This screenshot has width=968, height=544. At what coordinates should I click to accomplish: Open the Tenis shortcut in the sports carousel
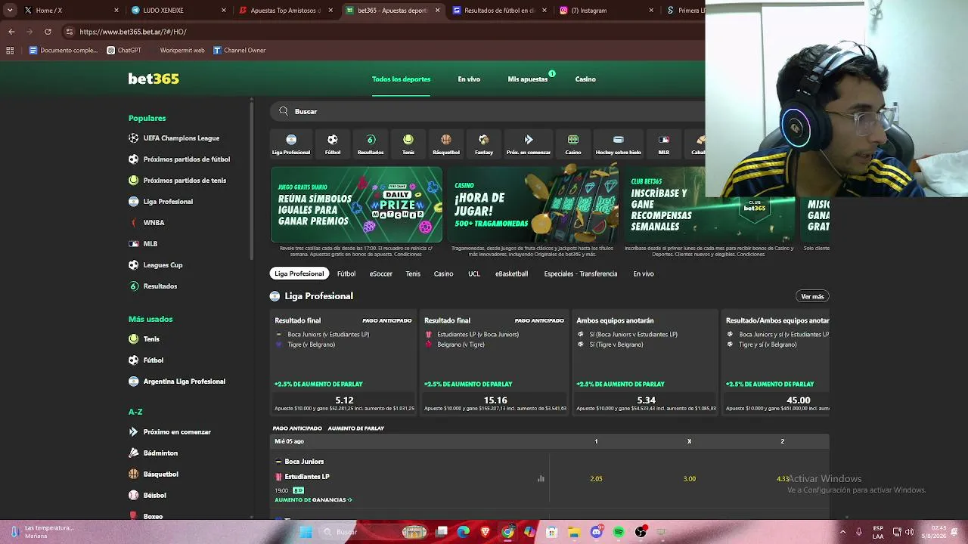tap(408, 144)
